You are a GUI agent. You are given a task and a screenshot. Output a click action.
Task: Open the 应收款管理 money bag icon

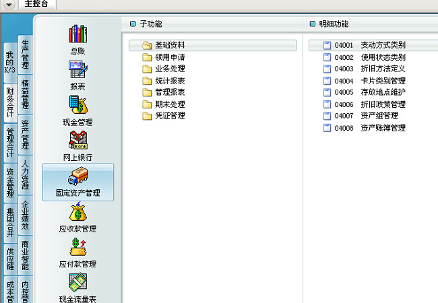[x=78, y=212]
